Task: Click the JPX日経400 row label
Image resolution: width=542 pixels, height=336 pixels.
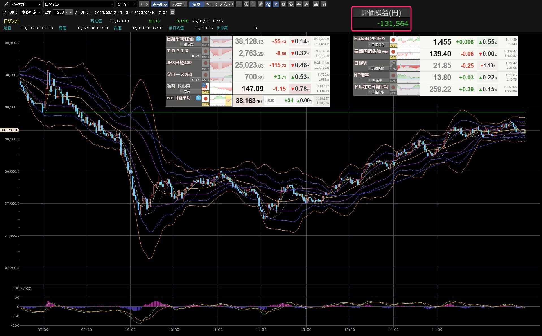Action: click(179, 63)
